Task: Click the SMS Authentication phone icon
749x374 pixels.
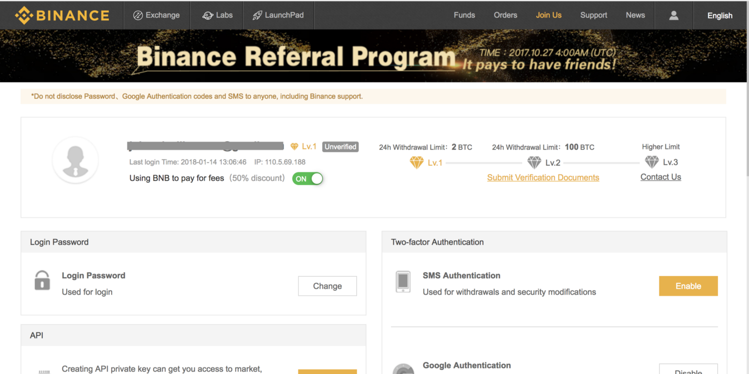Action: point(403,281)
